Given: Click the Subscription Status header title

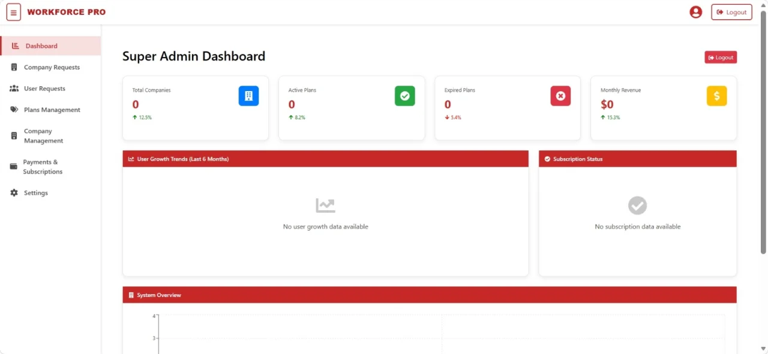Looking at the screenshot, I should click(578, 159).
